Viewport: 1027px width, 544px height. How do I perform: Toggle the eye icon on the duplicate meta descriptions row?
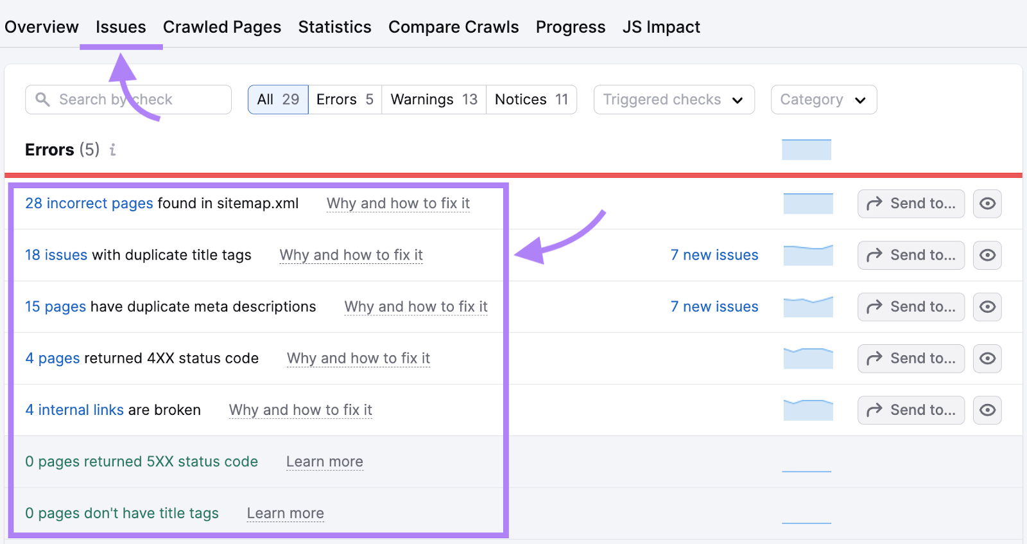987,306
